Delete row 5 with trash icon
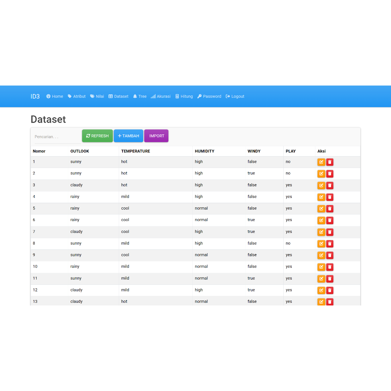The height and width of the screenshot is (391, 391). [330, 208]
